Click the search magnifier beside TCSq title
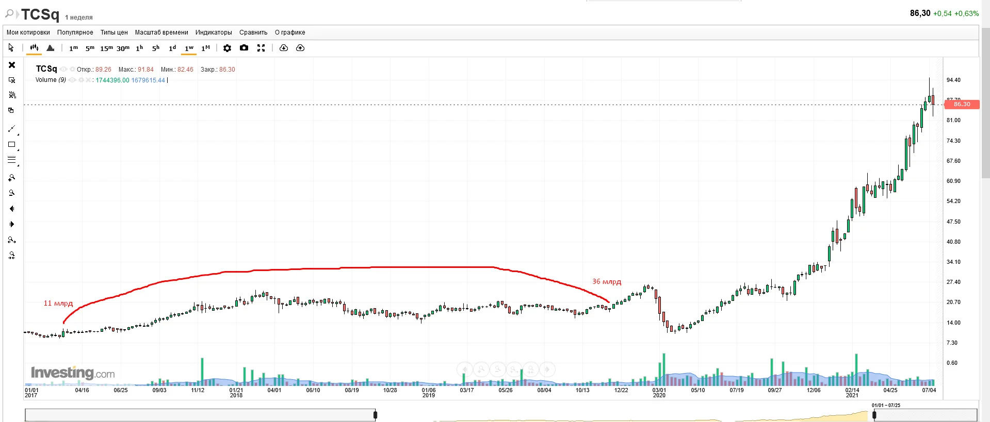This screenshot has height=422, width=990. pyautogui.click(x=9, y=13)
